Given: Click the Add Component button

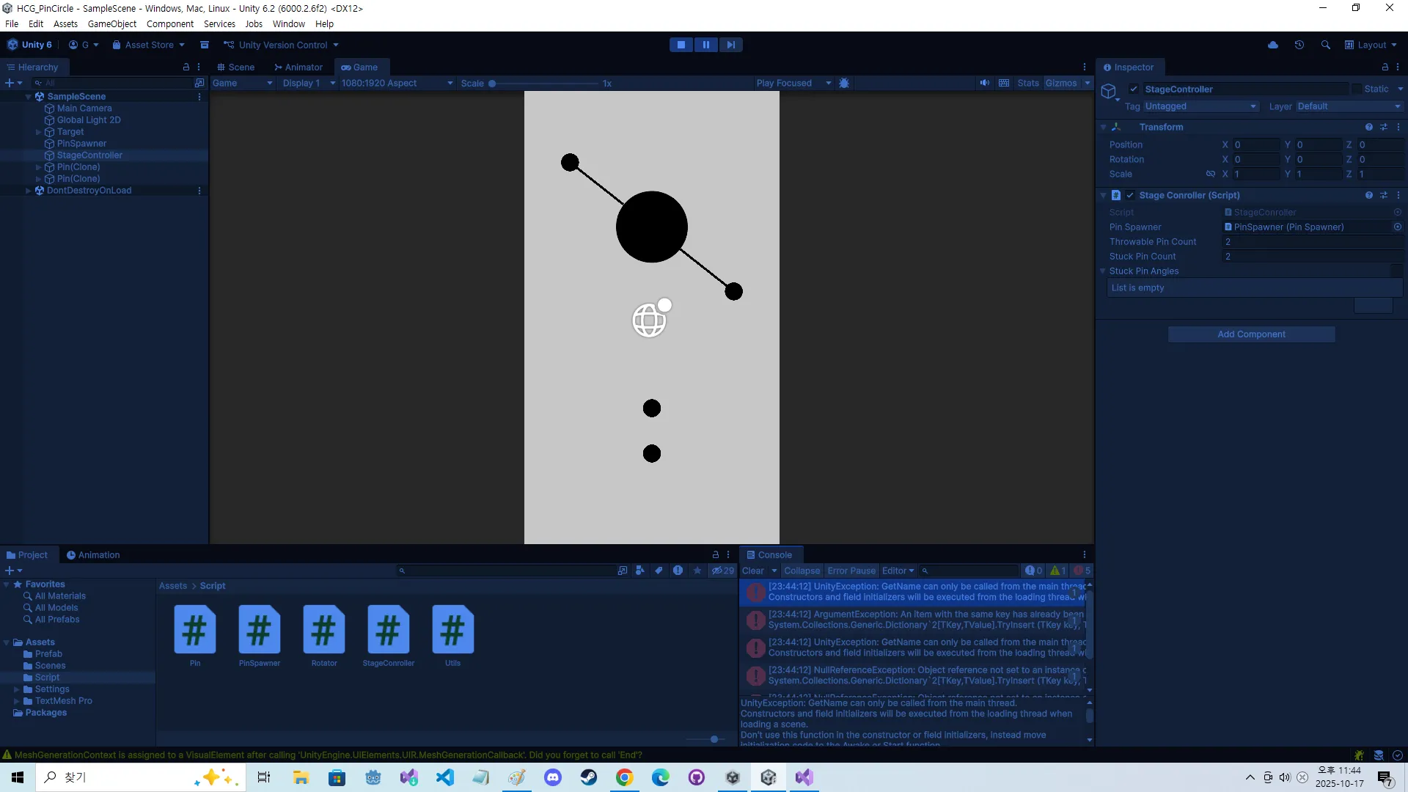Looking at the screenshot, I should [1251, 334].
